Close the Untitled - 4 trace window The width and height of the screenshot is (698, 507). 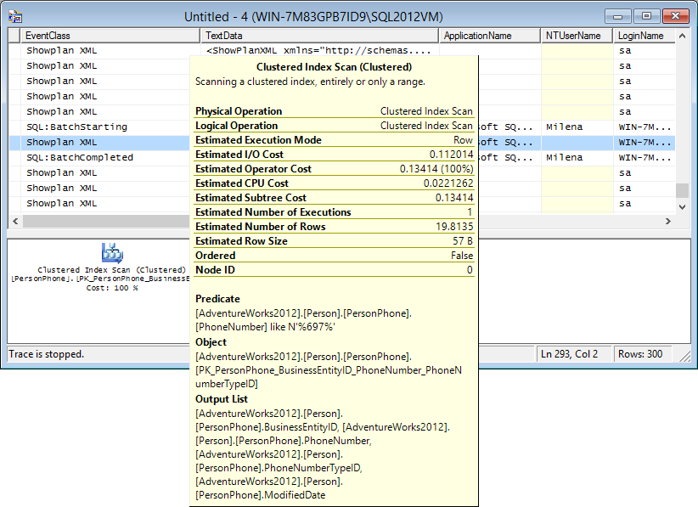674,15
